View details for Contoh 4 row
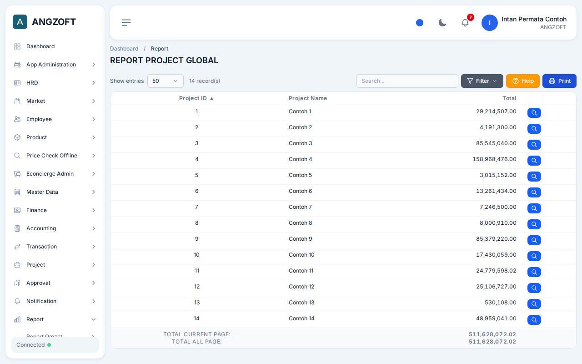This screenshot has width=582, height=364. 534,161
